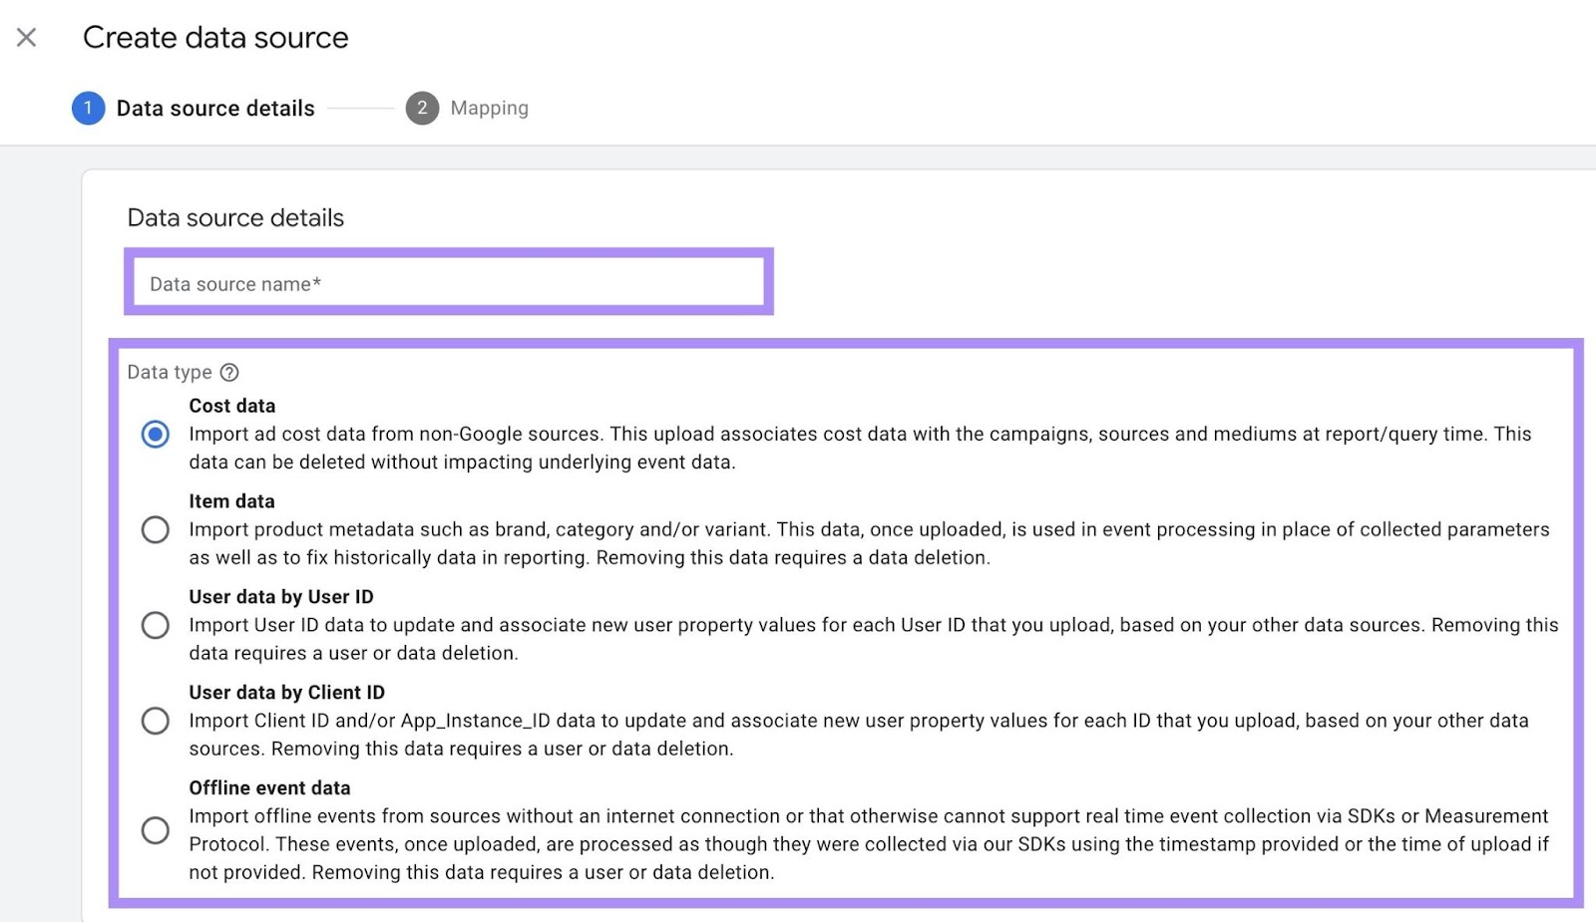Click the Data source name input field
Image resolution: width=1596 pixels, height=922 pixels.
(x=449, y=284)
